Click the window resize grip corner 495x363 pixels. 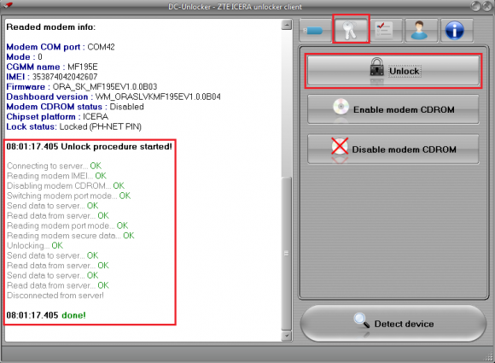click(x=490, y=357)
